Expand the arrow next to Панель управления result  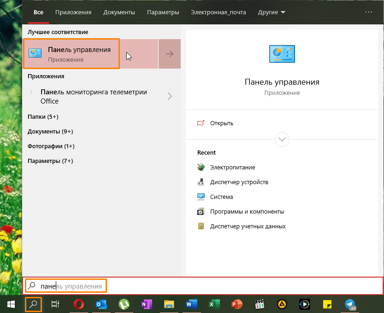[x=170, y=54]
